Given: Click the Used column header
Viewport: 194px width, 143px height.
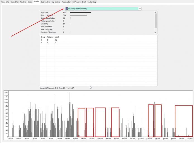Looking at the screenshot, I should point(57,37).
